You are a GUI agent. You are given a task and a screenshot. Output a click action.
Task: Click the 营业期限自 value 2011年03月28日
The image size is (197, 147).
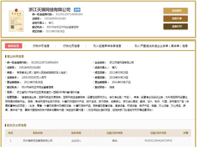pyautogui.click(x=34, y=82)
